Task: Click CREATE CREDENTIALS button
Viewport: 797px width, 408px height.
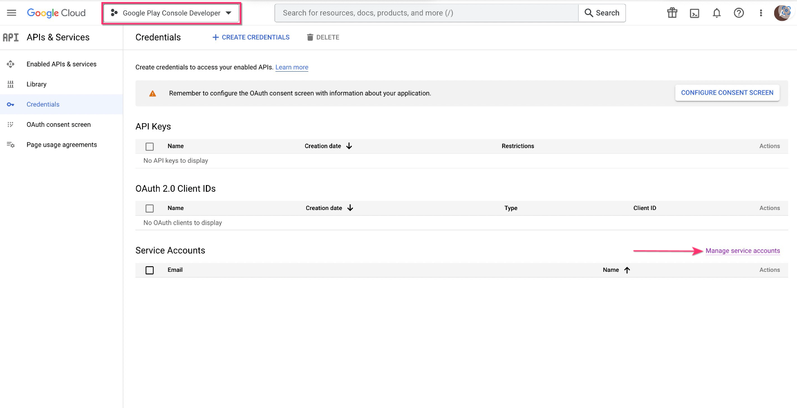Action: coord(251,37)
